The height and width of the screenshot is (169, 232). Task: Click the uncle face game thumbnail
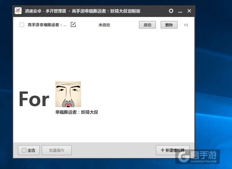coord(68,94)
